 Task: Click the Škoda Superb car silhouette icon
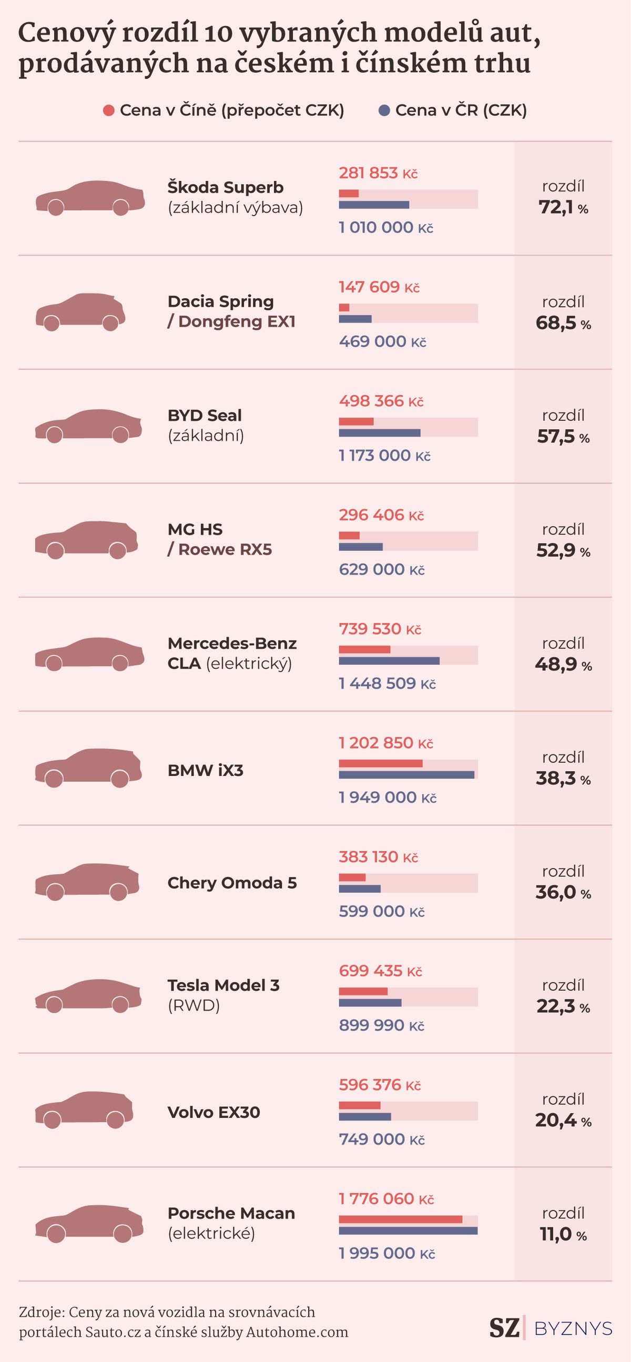click(x=90, y=198)
